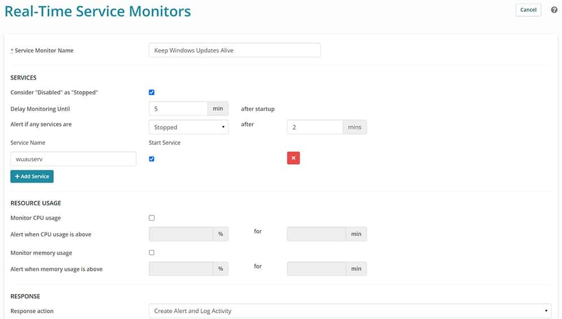Image resolution: width=562 pixels, height=319 pixels.
Task: Toggle Start Service checkbox for wuauserv
Action: point(152,159)
